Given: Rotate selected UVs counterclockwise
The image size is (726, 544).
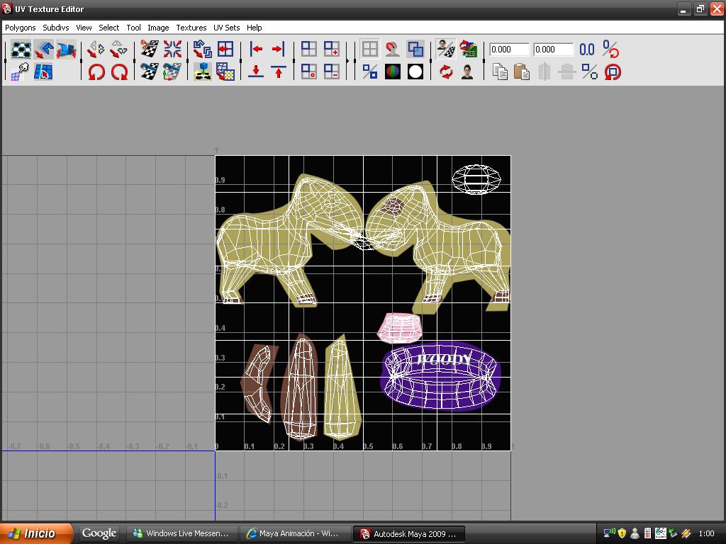Looking at the screenshot, I should tap(96, 72).
